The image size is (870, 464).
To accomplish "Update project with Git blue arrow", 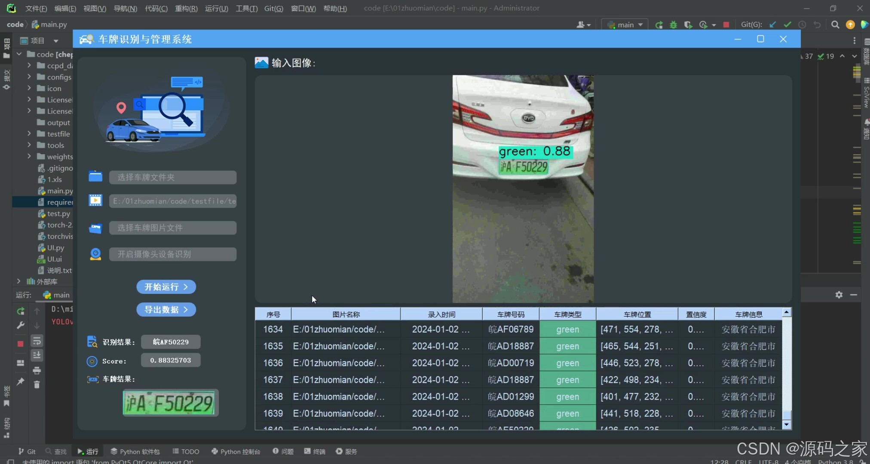I will pos(772,24).
